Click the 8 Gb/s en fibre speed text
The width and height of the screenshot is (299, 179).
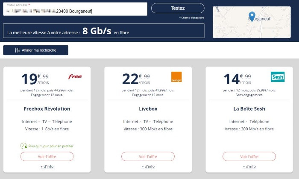point(106,31)
